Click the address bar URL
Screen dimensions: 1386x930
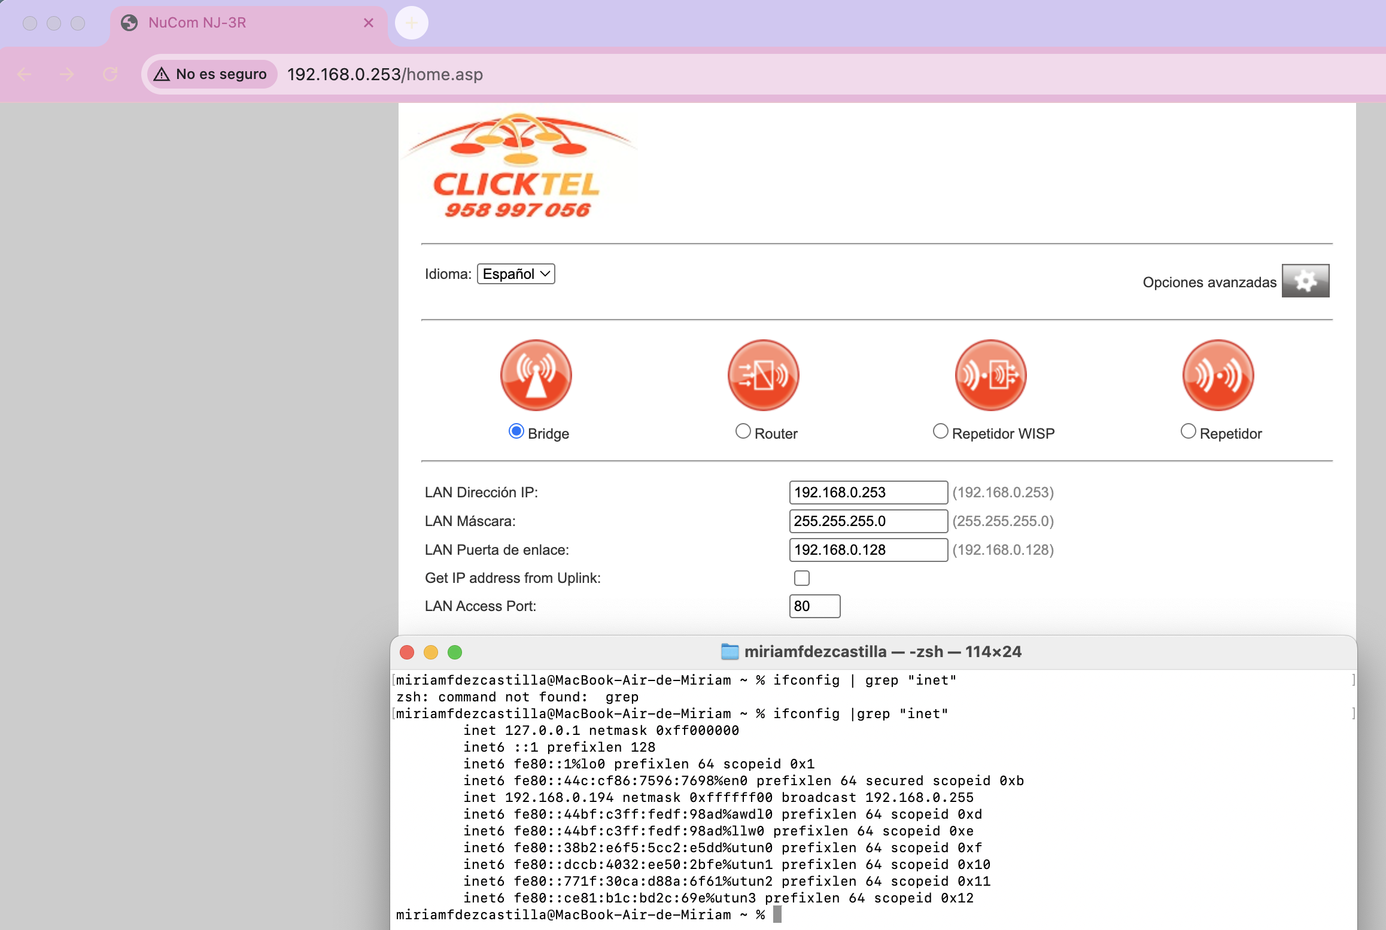385,74
